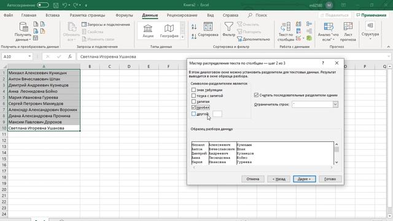Click Дополнительно advanced filter
The width and height of the screenshot is (393, 221).
click(x=254, y=39)
